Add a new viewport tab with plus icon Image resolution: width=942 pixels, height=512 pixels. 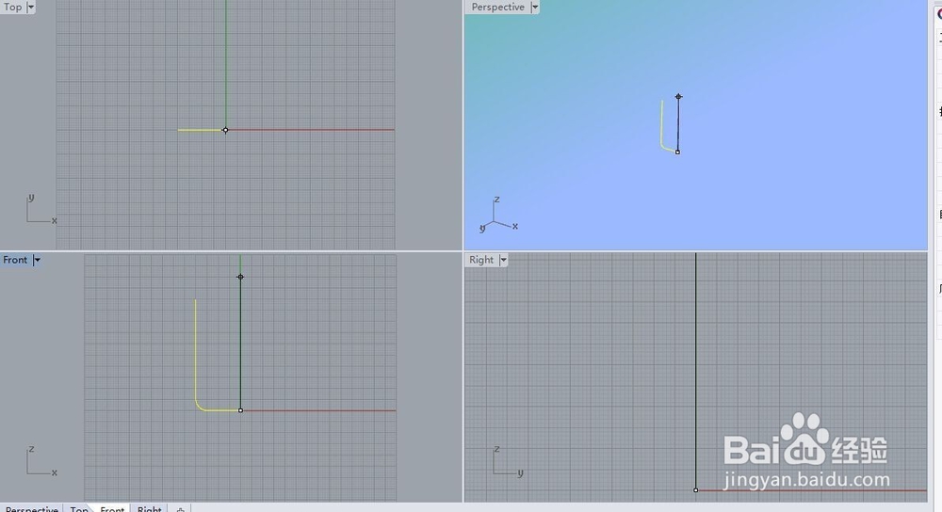point(180,509)
